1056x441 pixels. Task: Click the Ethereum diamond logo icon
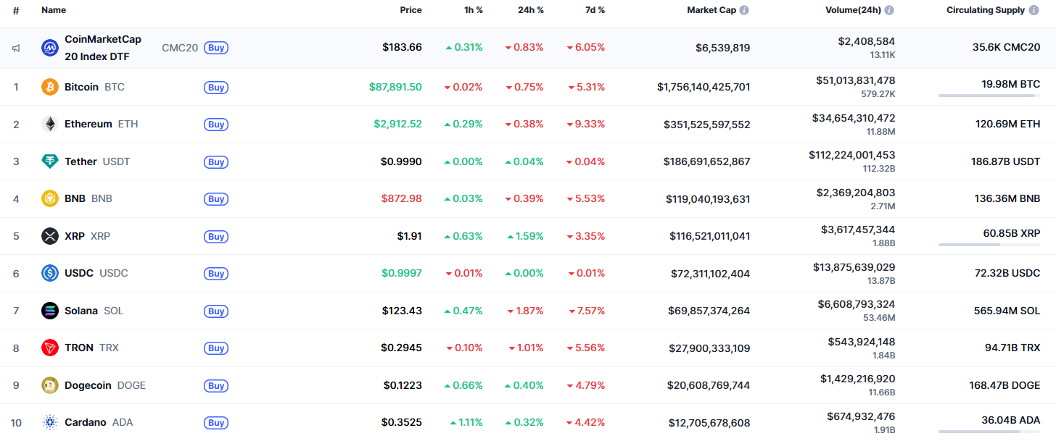coord(50,124)
